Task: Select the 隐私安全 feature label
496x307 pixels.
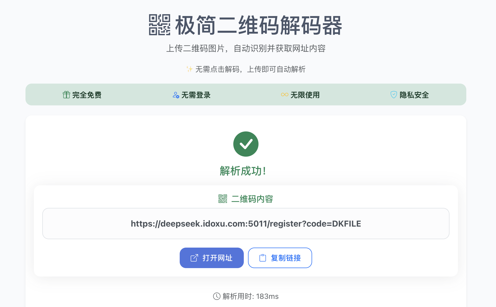Action: tap(414, 95)
